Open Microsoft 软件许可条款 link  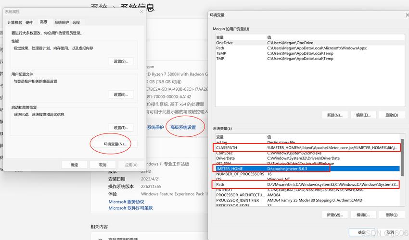click(x=131, y=208)
